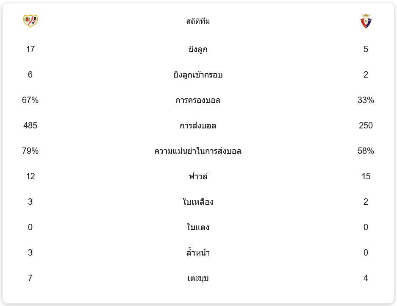Click the 67% possession value
397x306 pixels.
point(30,100)
